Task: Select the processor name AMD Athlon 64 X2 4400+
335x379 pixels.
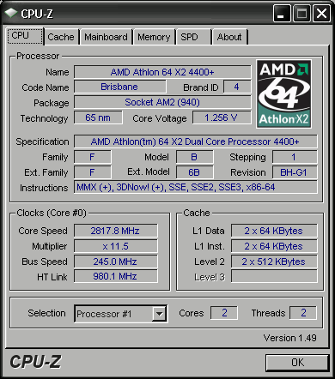Action: (x=162, y=72)
